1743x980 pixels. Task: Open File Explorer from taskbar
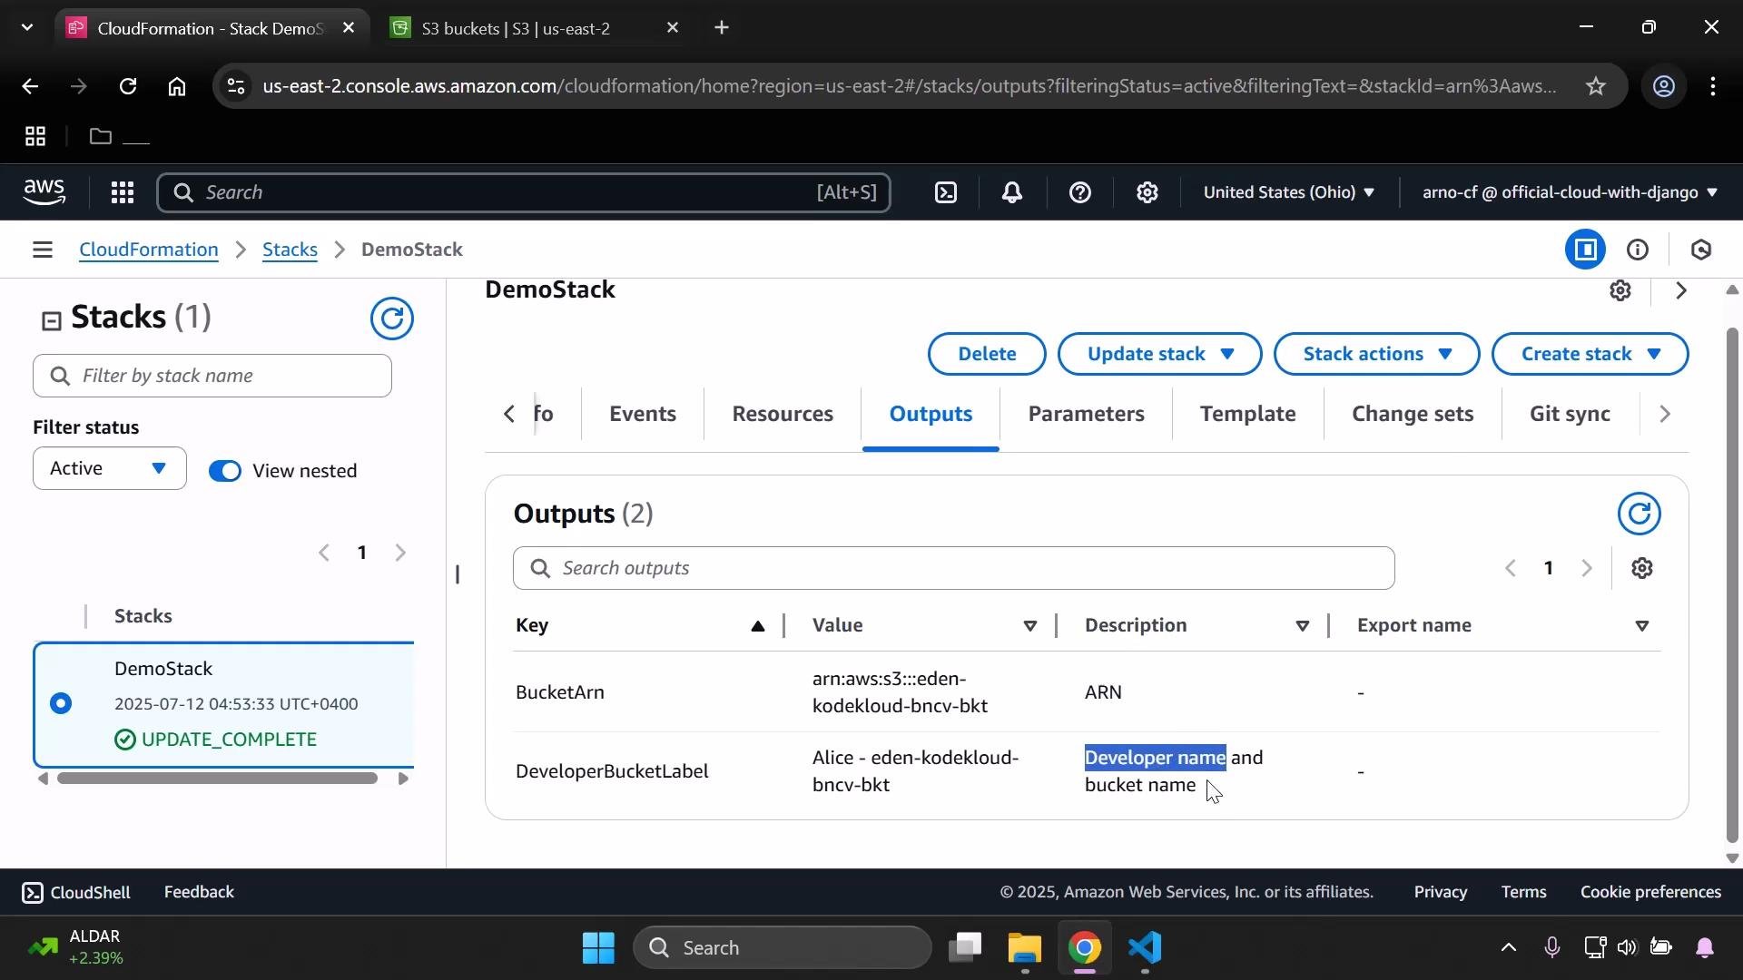pyautogui.click(x=1025, y=948)
